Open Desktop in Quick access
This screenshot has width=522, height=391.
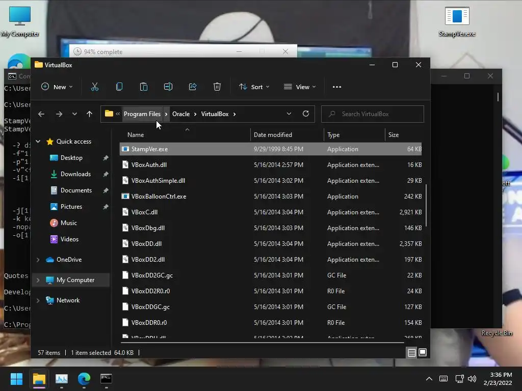pyautogui.click(x=71, y=158)
